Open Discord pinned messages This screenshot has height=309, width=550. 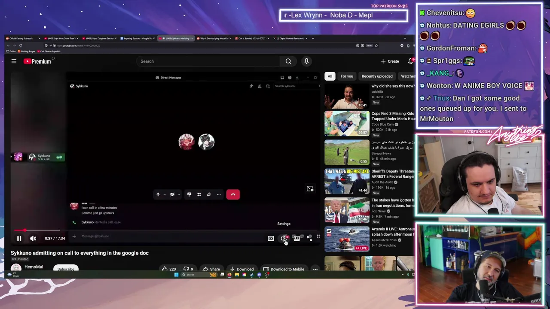(251, 86)
